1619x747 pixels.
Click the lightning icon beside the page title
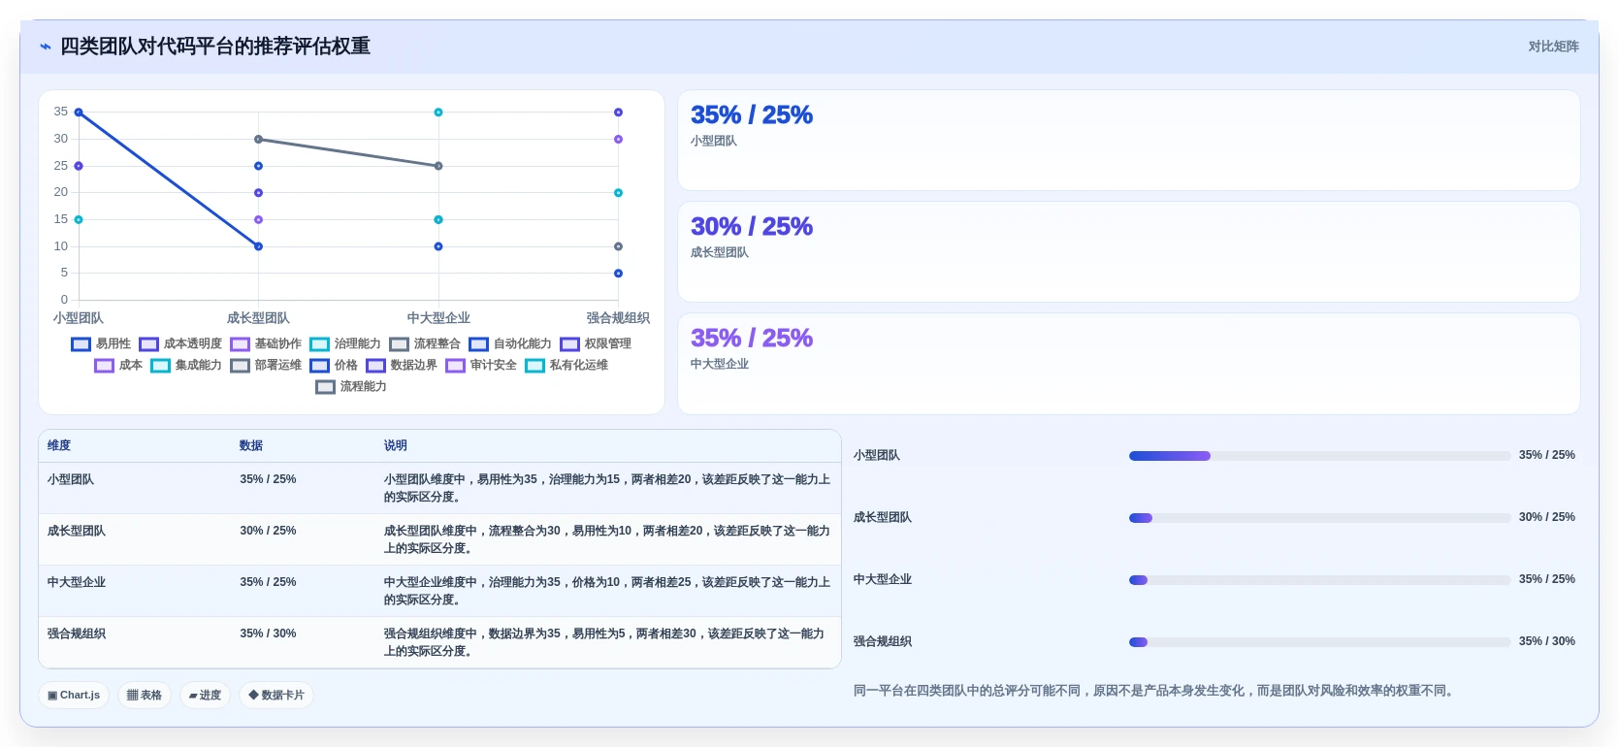click(46, 47)
